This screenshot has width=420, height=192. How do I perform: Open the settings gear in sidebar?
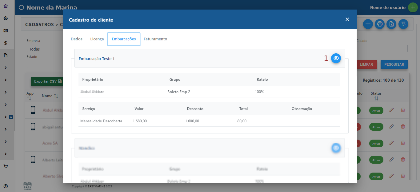(x=6, y=18)
